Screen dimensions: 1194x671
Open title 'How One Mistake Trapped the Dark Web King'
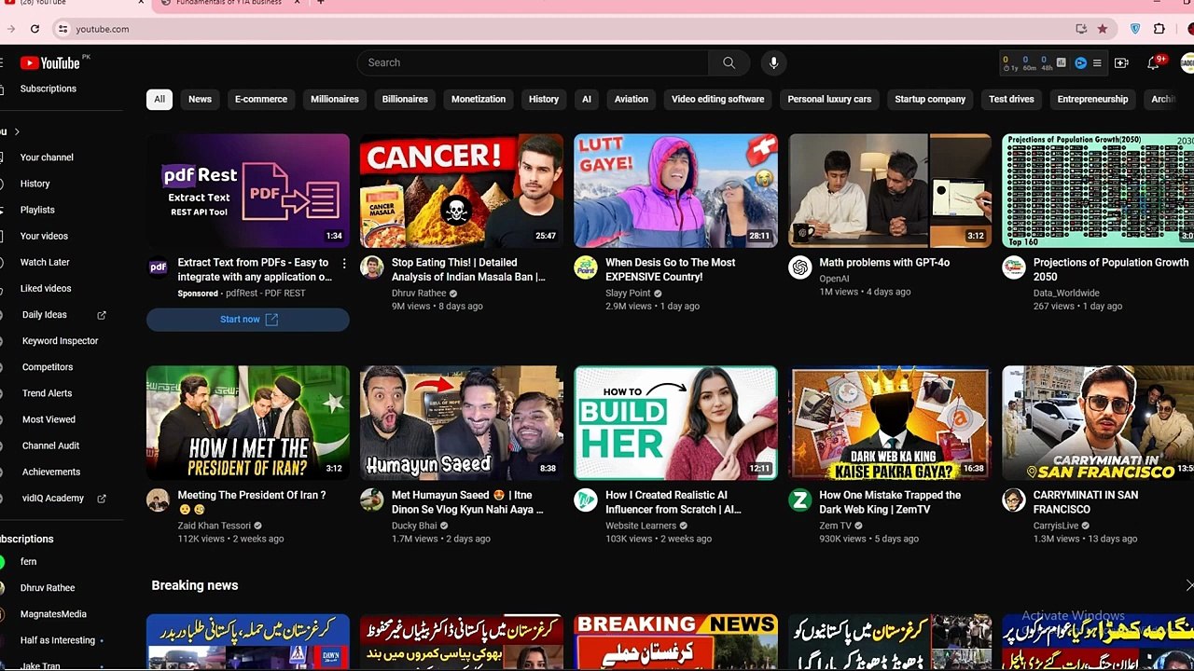tap(890, 502)
